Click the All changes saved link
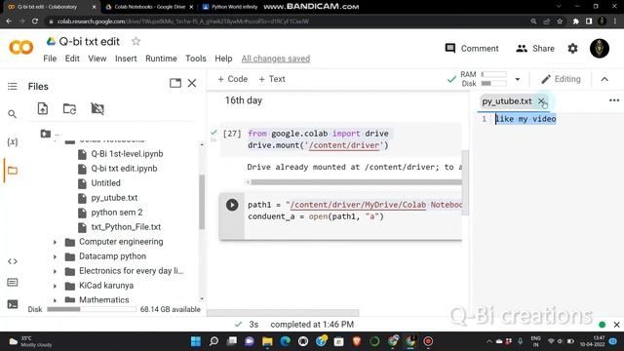624x351 pixels. 275,58
